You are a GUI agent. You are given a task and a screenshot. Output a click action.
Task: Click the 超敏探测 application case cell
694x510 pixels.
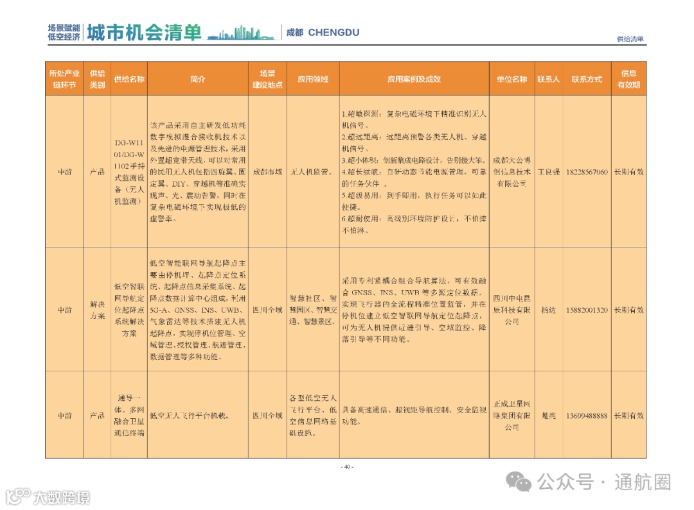point(414,172)
